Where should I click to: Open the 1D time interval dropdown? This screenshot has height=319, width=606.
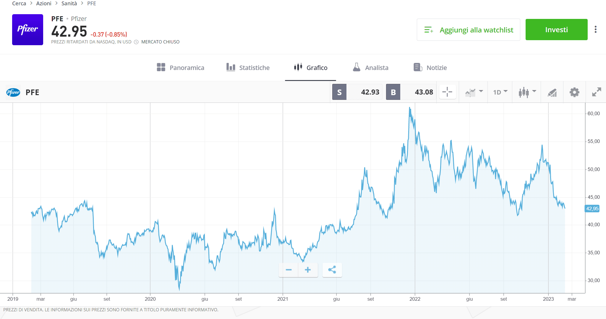click(x=500, y=92)
